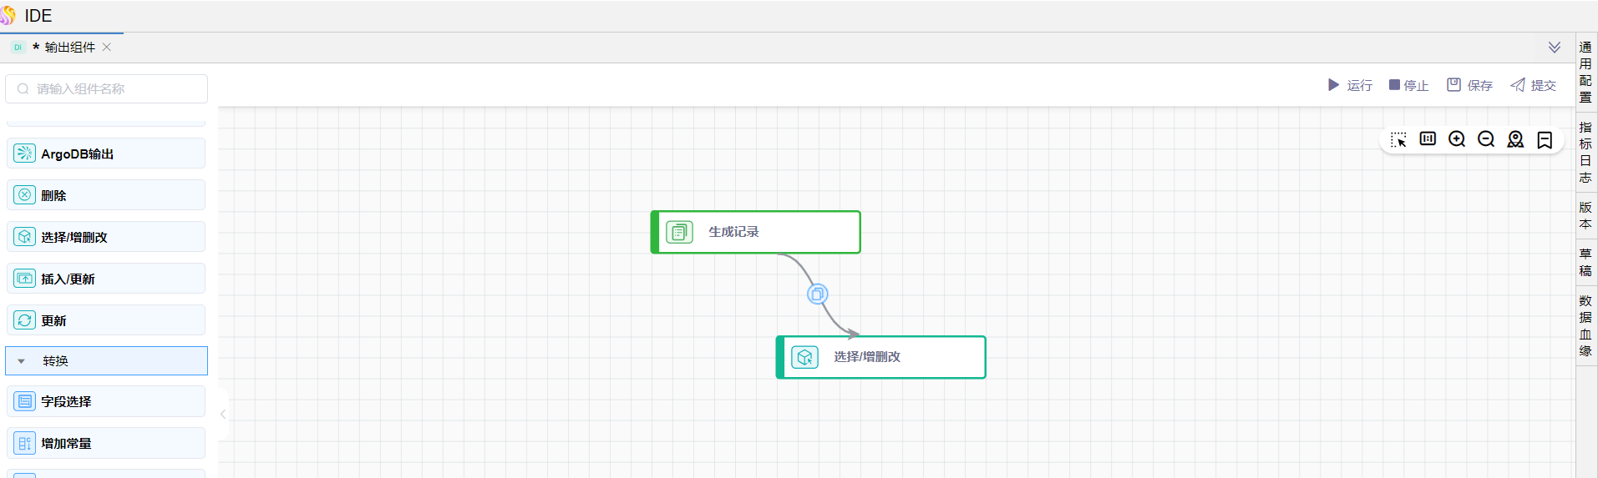Zoom out on the canvas

coord(1486,139)
